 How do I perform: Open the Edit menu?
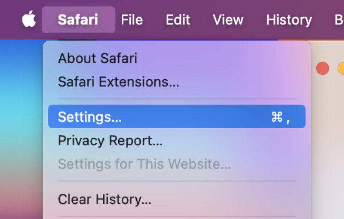tap(178, 20)
